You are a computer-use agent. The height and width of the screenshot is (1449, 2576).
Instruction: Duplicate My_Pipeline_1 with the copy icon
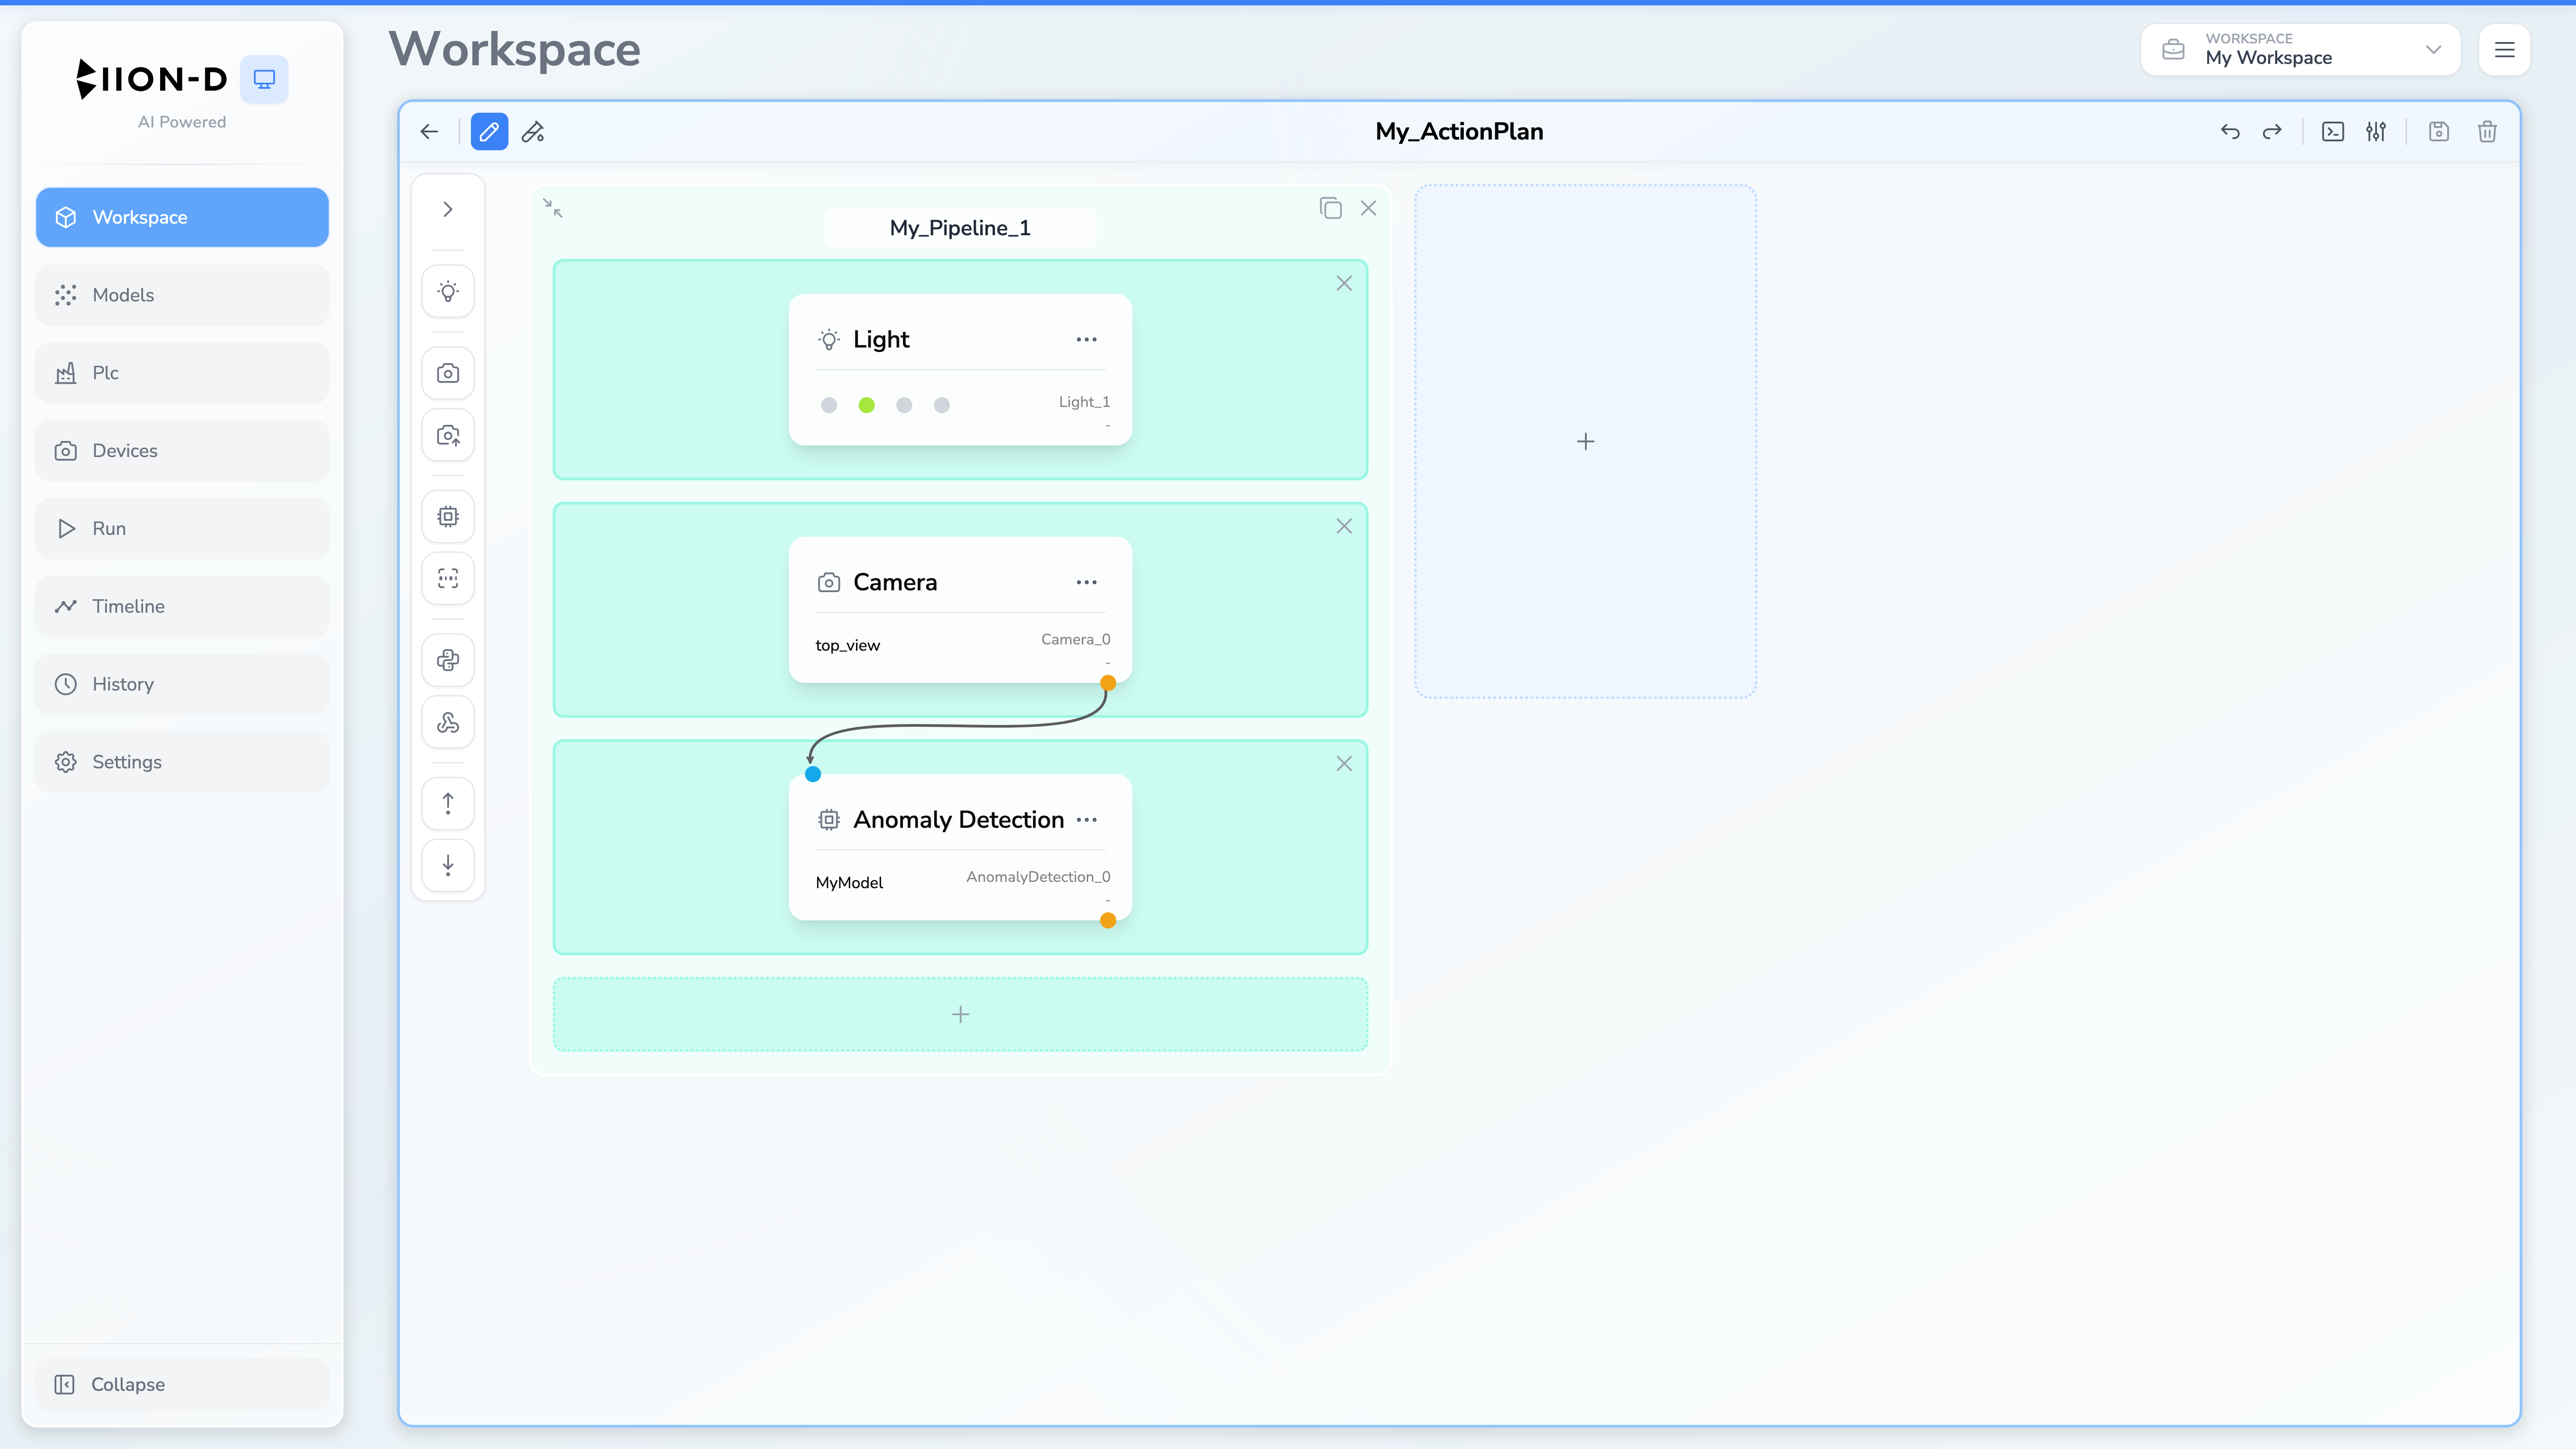(x=1330, y=208)
